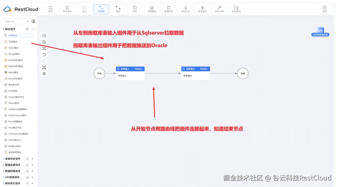Select the 流程线 connector tool
This screenshot has height=187, width=337.
[101, 9]
